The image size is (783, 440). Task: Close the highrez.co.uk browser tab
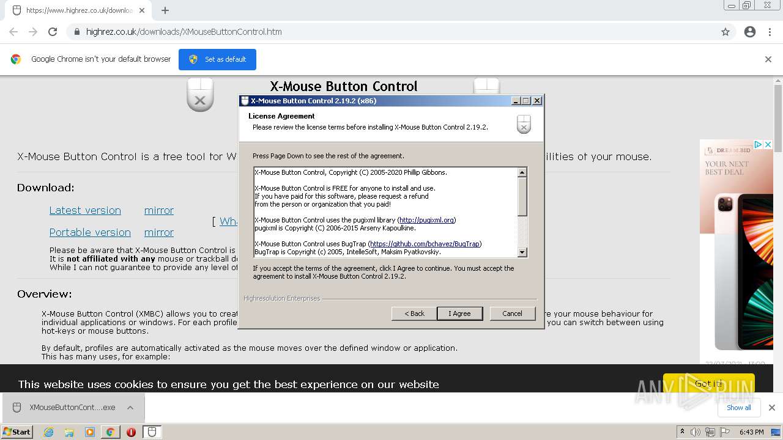pos(142,10)
